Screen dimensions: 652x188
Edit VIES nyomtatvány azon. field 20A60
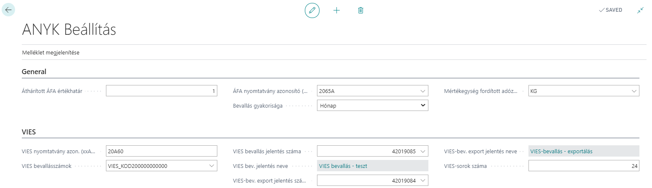(162, 151)
